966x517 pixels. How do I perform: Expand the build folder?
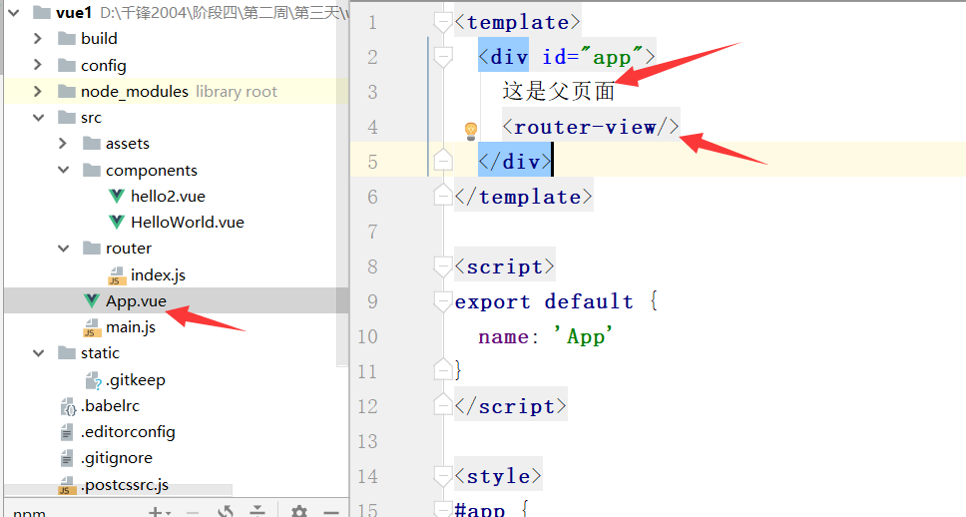(38, 38)
